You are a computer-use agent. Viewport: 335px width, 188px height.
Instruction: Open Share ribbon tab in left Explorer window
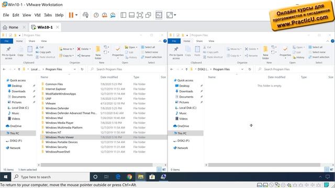click(32, 41)
